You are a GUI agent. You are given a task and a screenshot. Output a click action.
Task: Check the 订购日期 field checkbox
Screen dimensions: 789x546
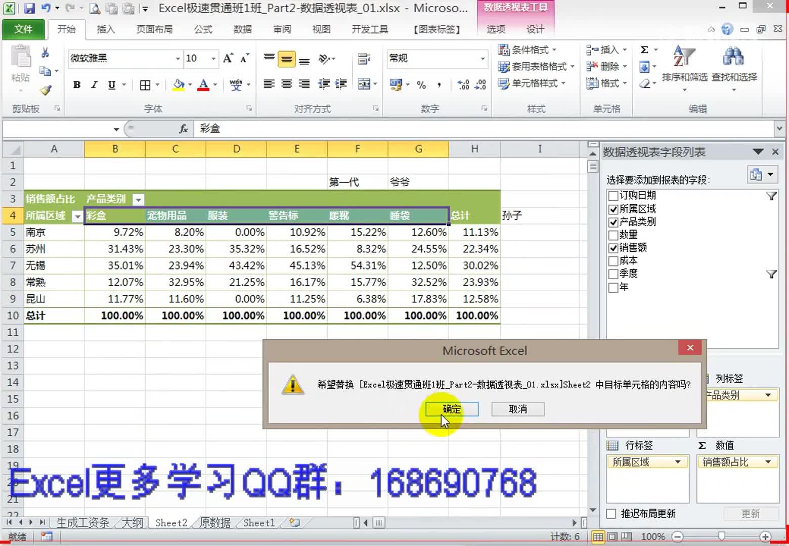pos(613,196)
